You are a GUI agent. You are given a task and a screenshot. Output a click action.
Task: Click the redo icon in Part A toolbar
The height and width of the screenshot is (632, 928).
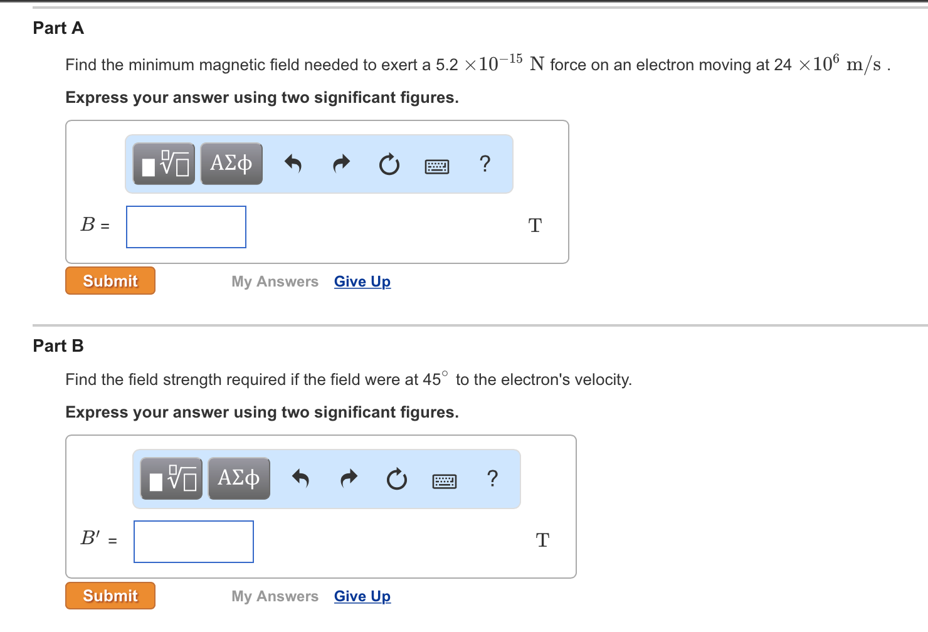click(341, 164)
